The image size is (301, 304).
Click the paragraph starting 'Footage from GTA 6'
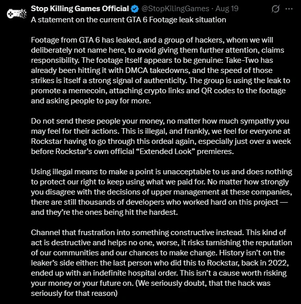tap(160, 70)
